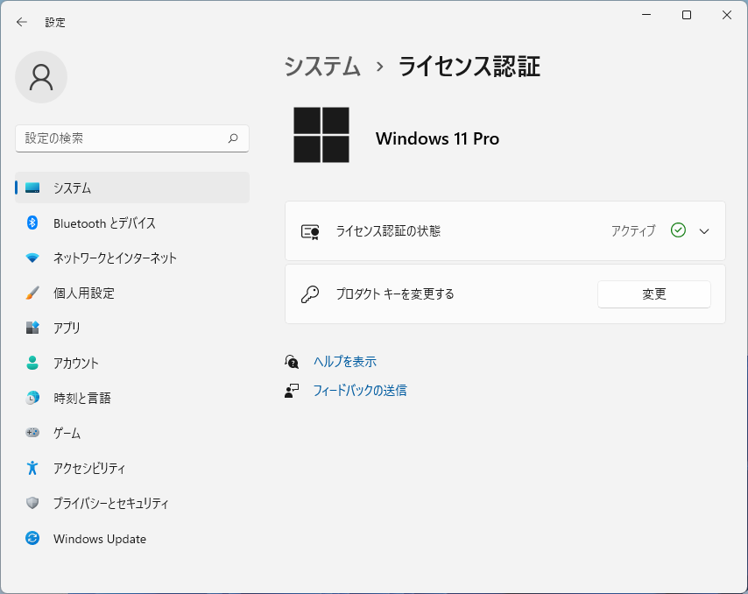Open the ヘルプを表示 link

tap(345, 362)
